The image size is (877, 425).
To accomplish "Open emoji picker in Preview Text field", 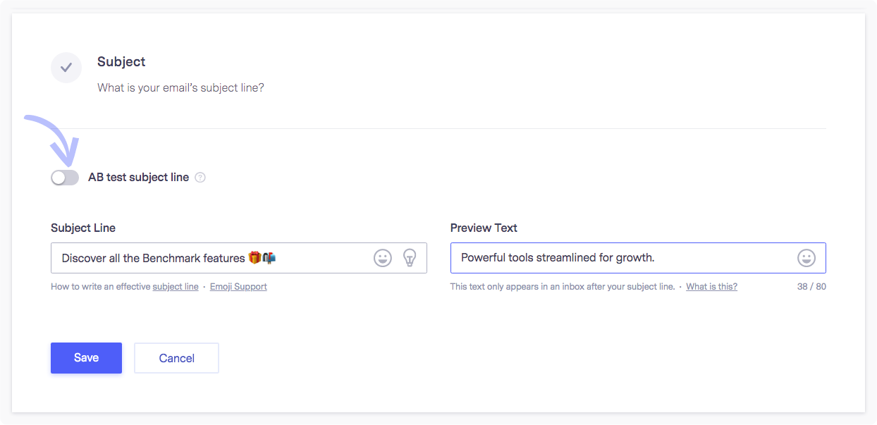I will (x=807, y=258).
